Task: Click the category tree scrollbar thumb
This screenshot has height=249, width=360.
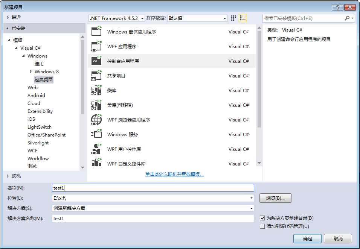Action: [82, 77]
